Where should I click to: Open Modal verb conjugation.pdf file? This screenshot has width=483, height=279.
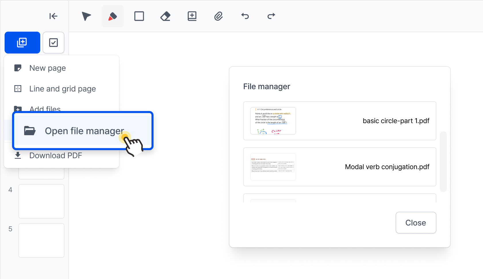point(340,167)
